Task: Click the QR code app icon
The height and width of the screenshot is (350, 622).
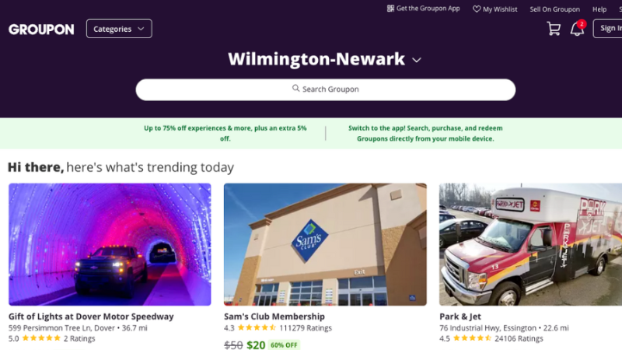Action: (391, 9)
